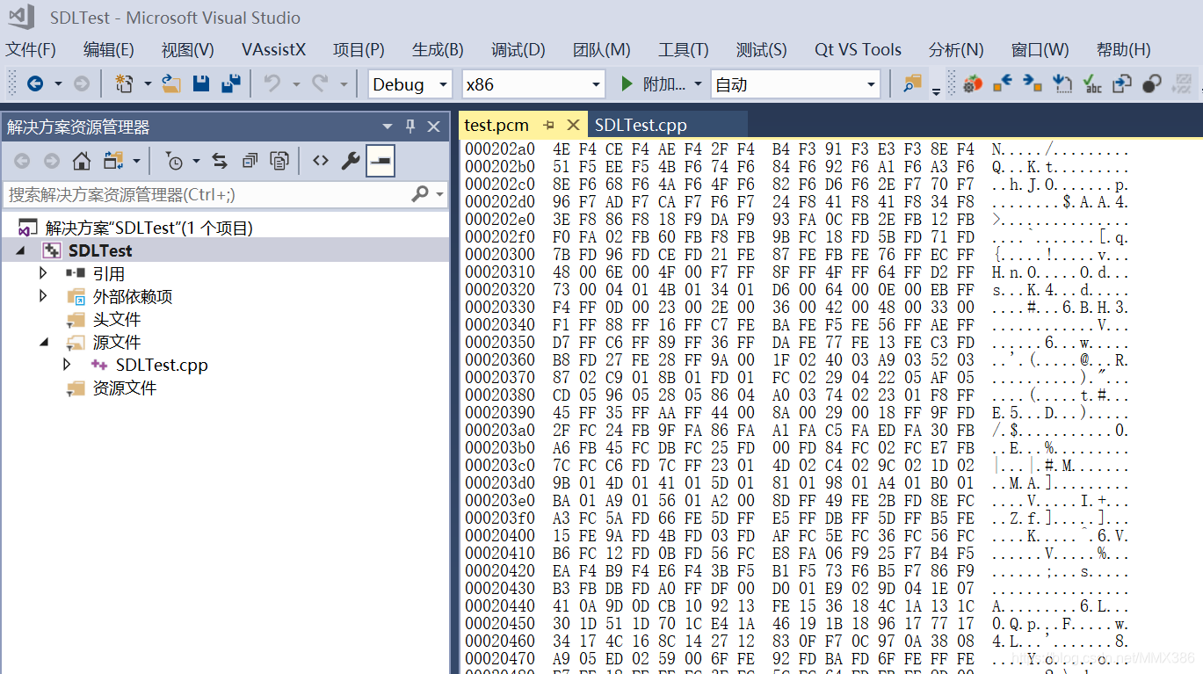Open the New Project dropdown arrow
This screenshot has height=674, width=1203.
click(148, 84)
